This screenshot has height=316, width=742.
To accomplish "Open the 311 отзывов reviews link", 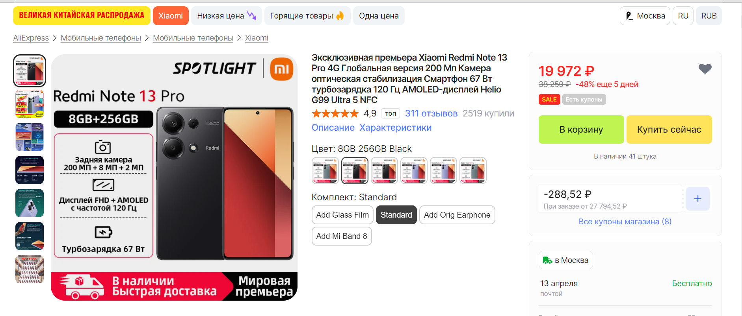I will pyautogui.click(x=431, y=113).
